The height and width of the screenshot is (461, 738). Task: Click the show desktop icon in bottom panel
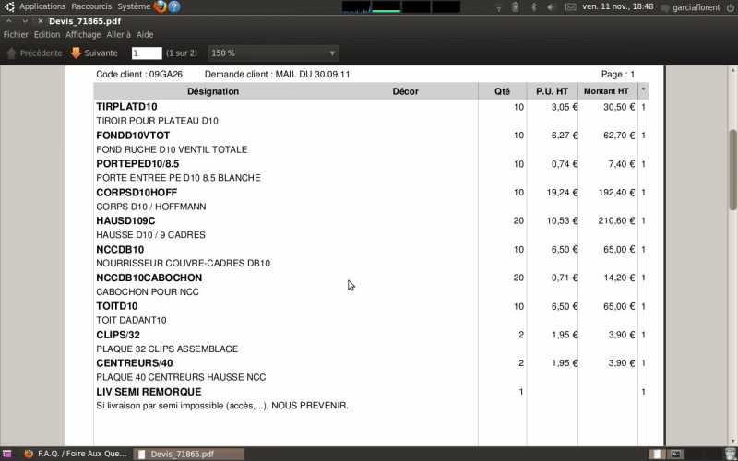click(x=8, y=454)
